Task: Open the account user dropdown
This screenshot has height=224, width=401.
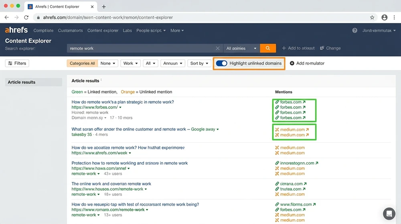Action: pyautogui.click(x=379, y=31)
